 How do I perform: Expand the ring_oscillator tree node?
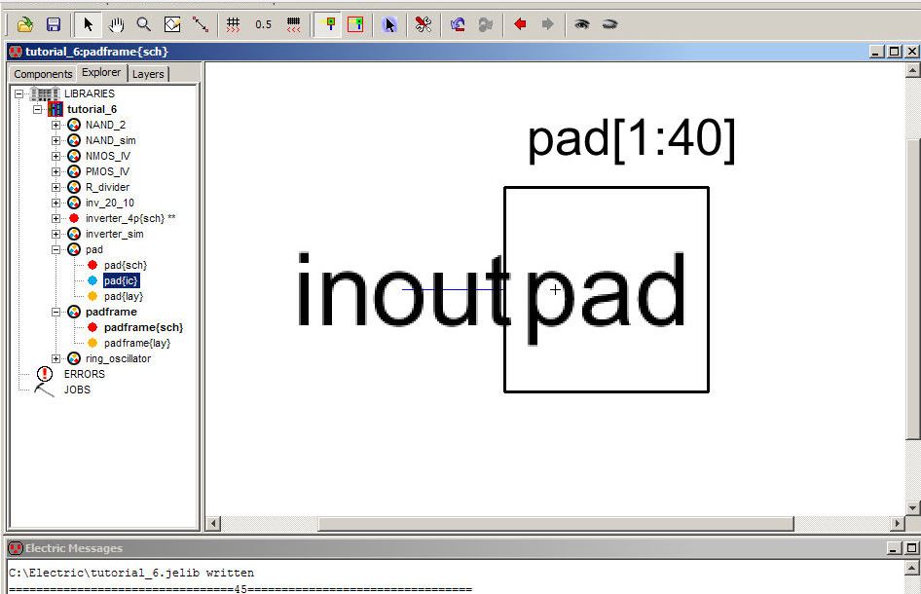[x=55, y=358]
